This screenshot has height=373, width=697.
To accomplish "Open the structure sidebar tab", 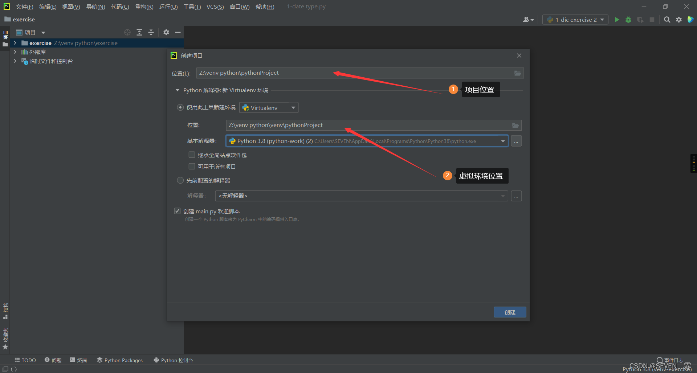I will pyautogui.click(x=5, y=311).
